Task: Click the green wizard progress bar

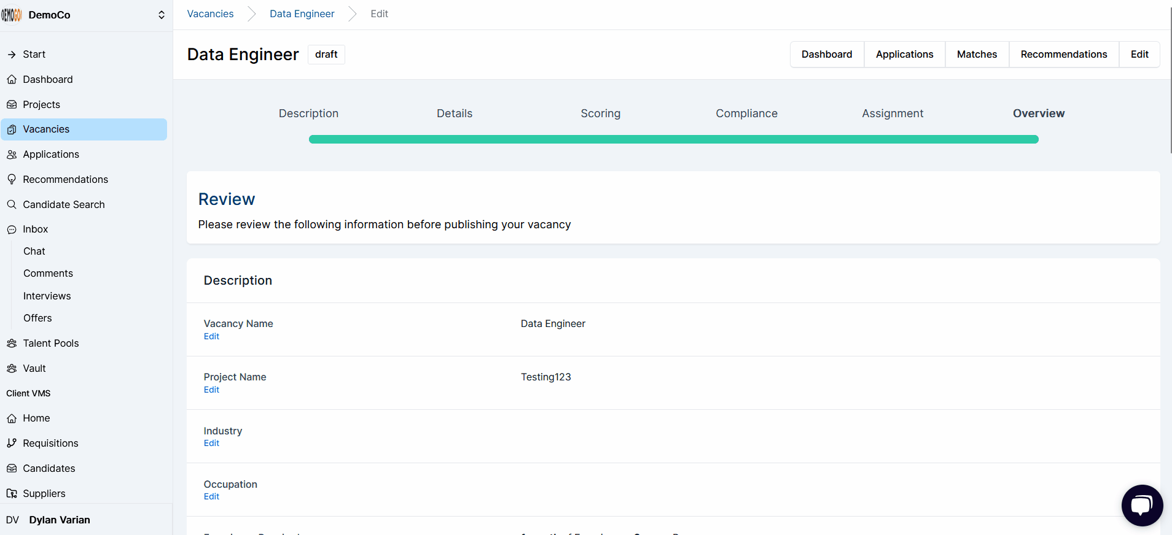Action: click(674, 139)
